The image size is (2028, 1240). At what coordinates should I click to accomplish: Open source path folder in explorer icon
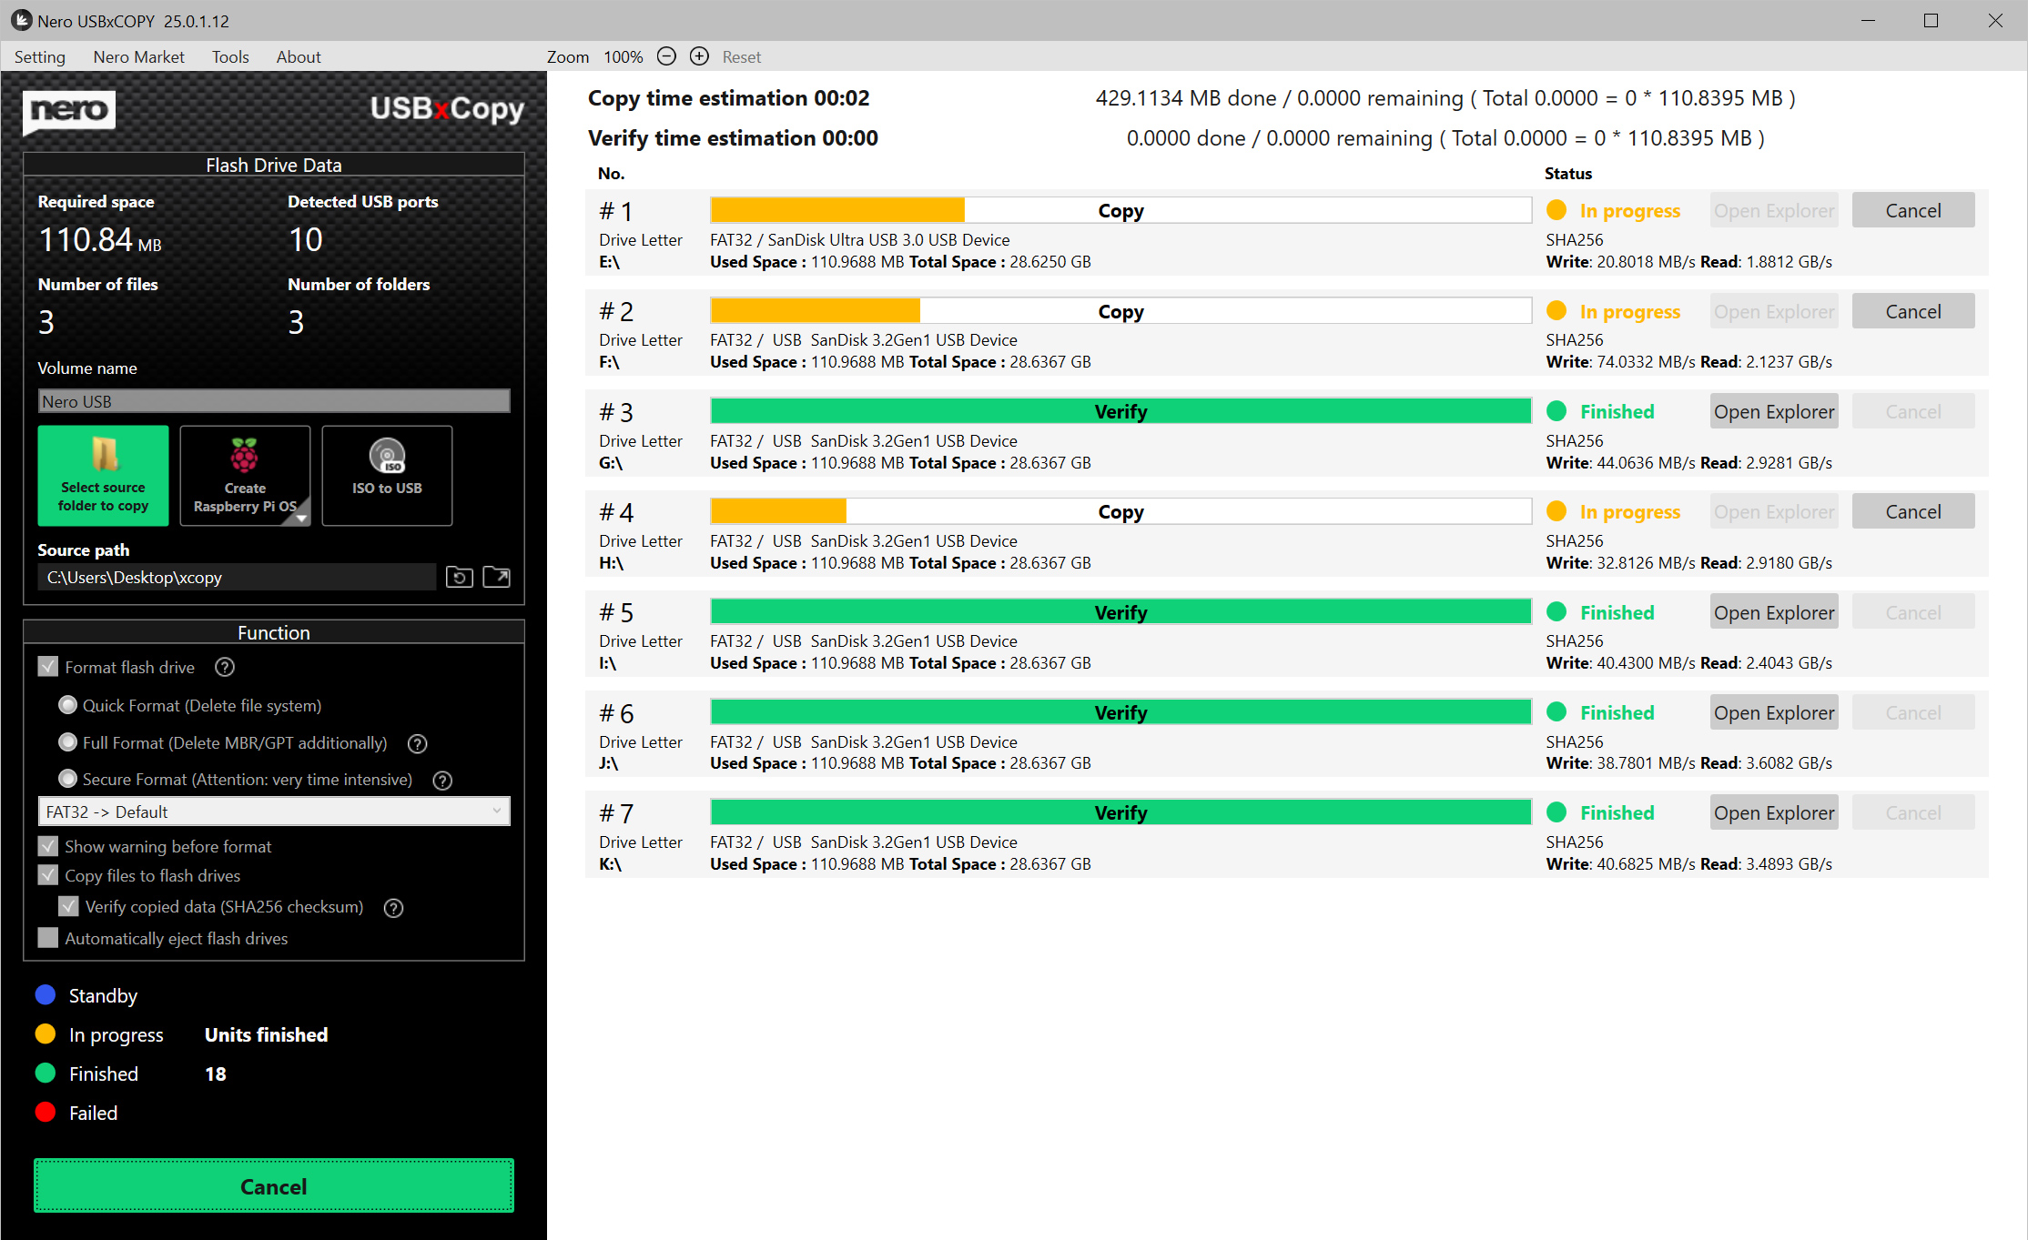[496, 578]
